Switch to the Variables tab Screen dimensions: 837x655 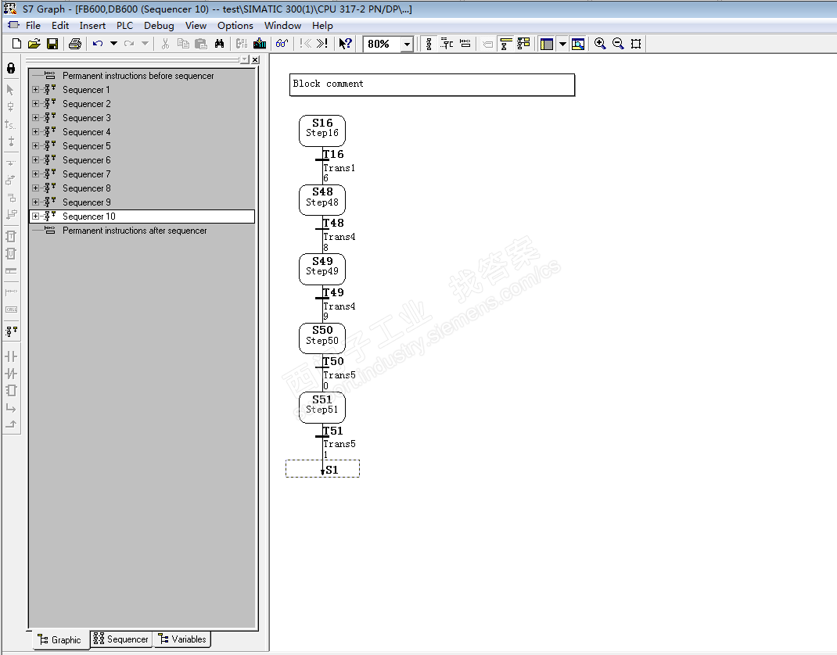pos(182,639)
